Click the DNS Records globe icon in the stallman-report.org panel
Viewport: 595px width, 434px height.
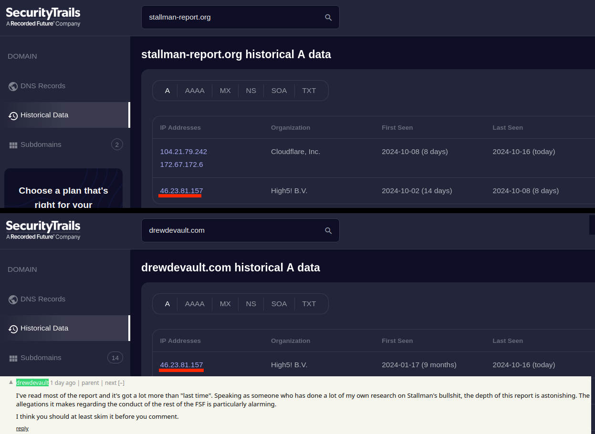tap(13, 86)
